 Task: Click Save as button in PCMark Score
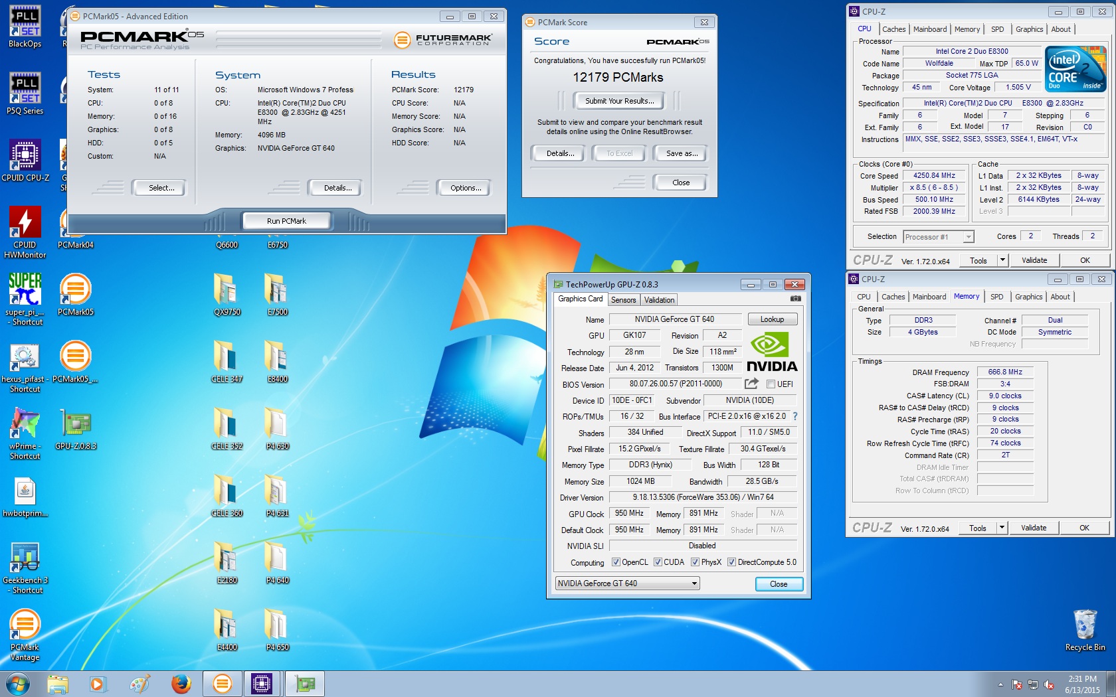682,153
